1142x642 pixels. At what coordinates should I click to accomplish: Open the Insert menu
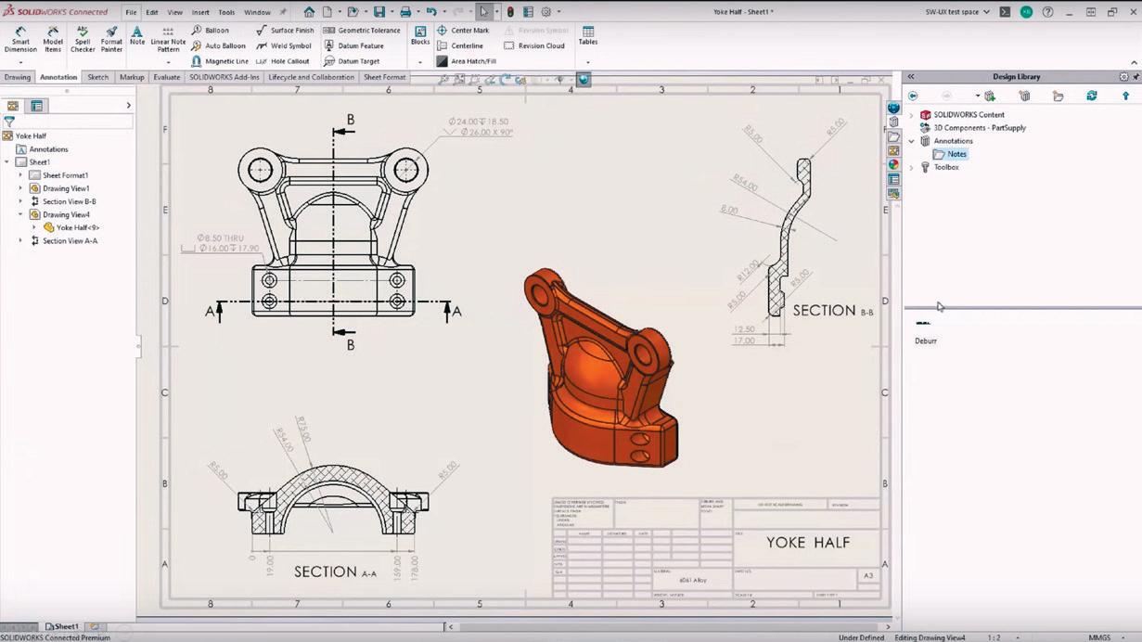click(x=200, y=13)
